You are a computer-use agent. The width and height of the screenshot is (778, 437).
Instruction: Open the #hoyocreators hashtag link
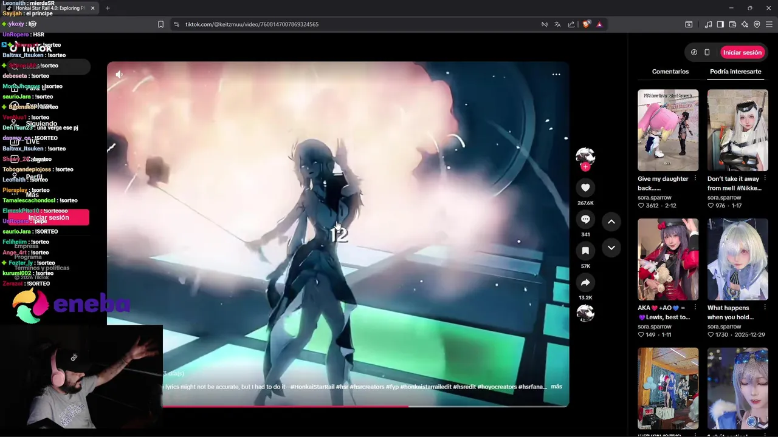tap(497, 387)
